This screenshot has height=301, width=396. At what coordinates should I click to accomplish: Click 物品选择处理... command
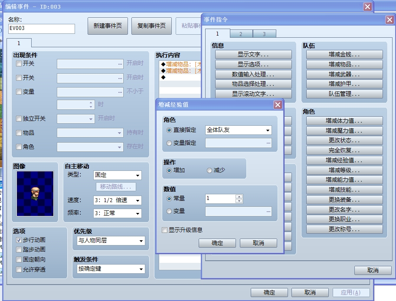[253, 84]
